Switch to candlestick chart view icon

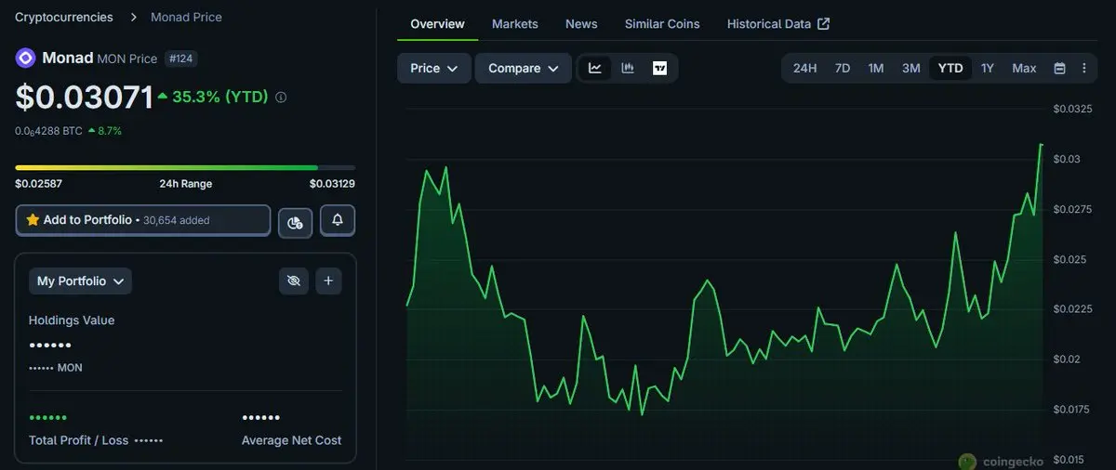tap(628, 68)
